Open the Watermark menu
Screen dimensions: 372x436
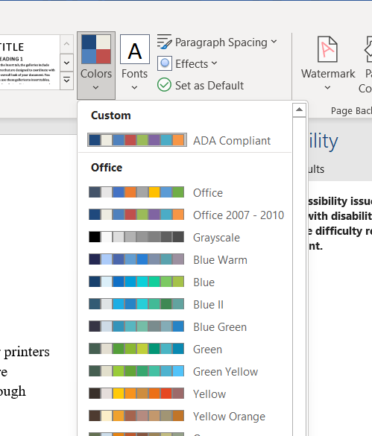pos(328,63)
